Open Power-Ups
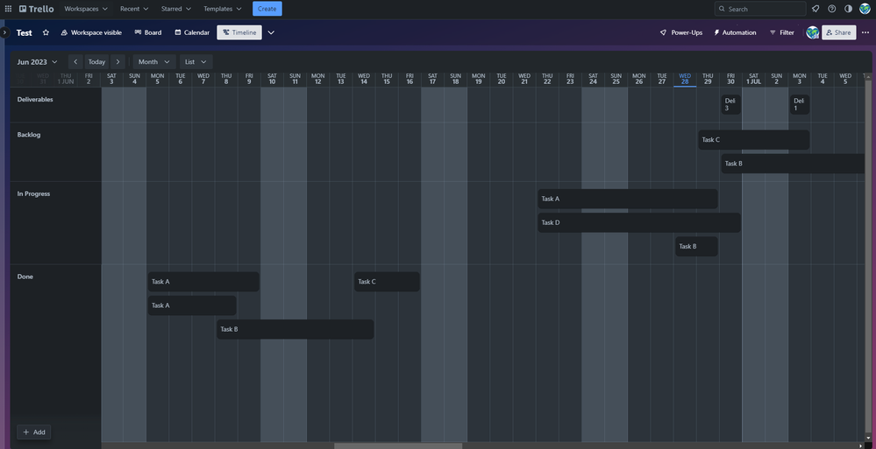Viewport: 876px width, 449px height. 681,32
